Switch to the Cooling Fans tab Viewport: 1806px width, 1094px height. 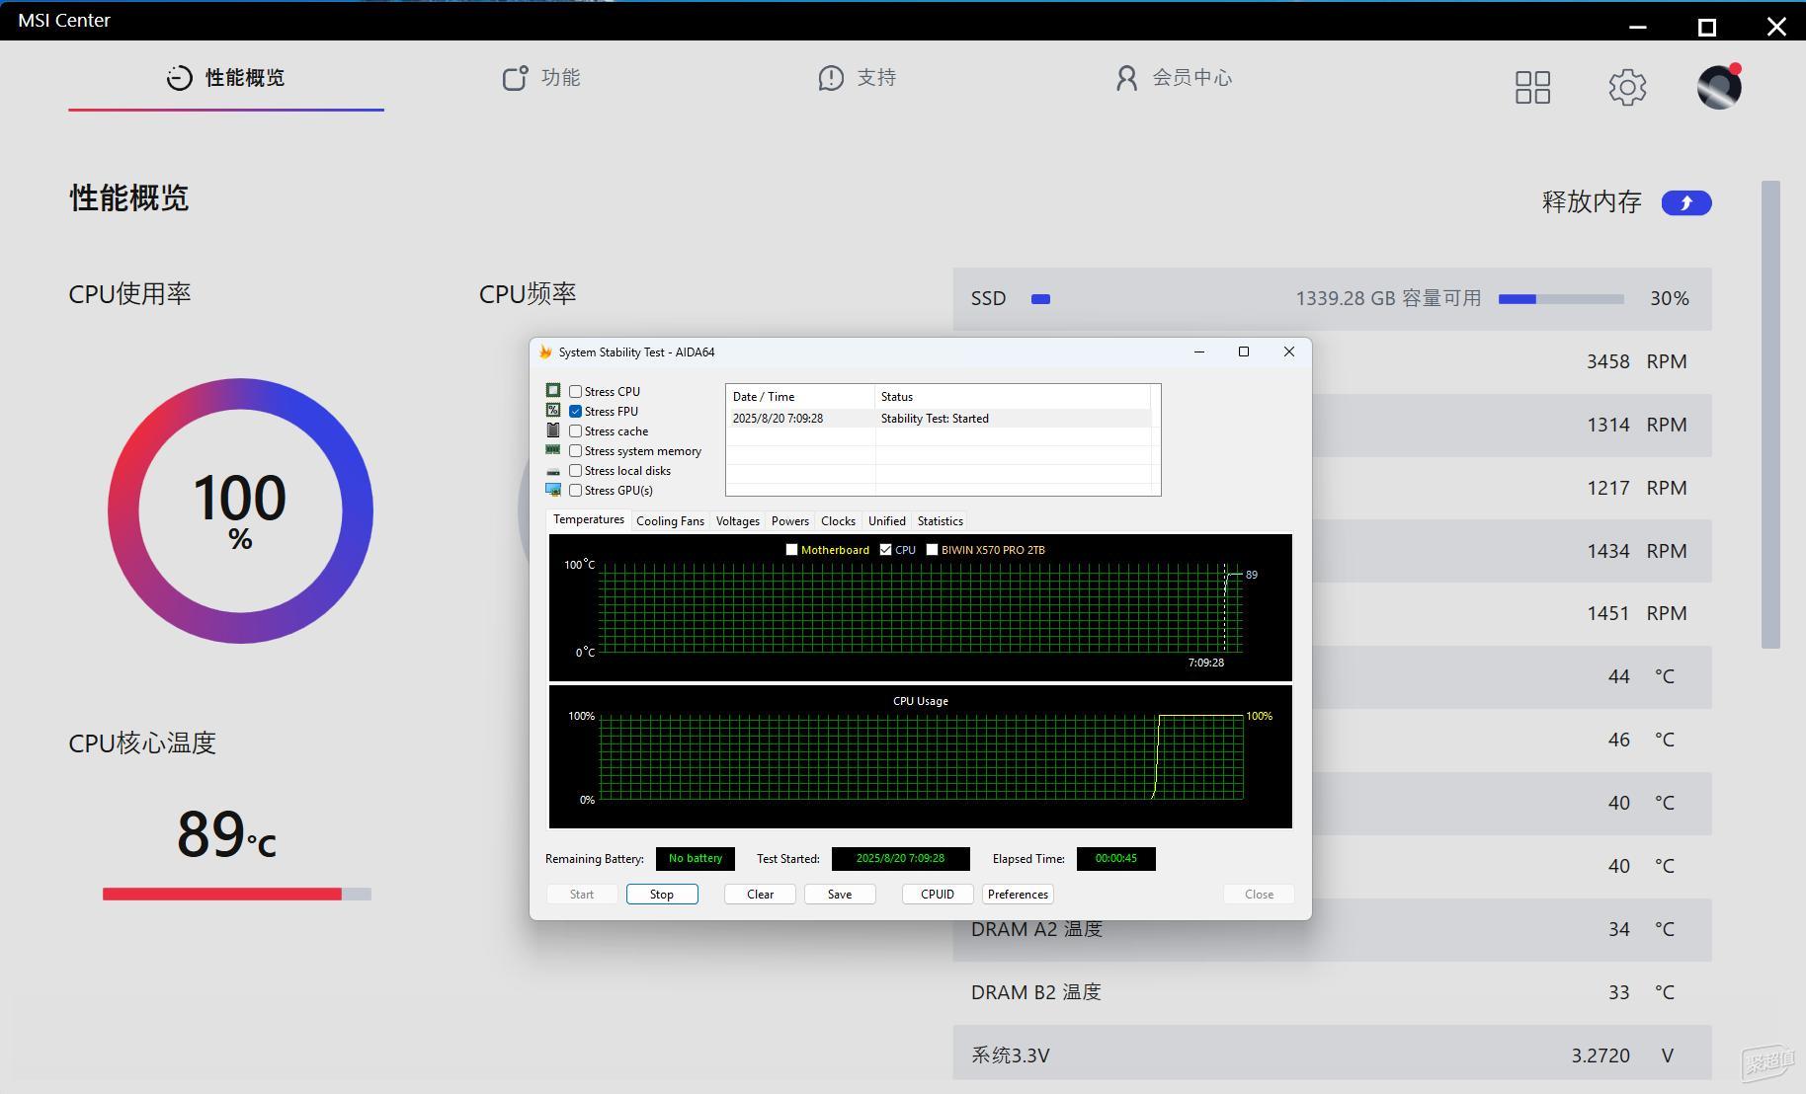[x=670, y=521]
